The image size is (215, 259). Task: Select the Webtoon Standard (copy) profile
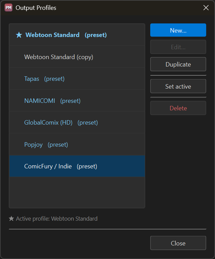coord(77,57)
